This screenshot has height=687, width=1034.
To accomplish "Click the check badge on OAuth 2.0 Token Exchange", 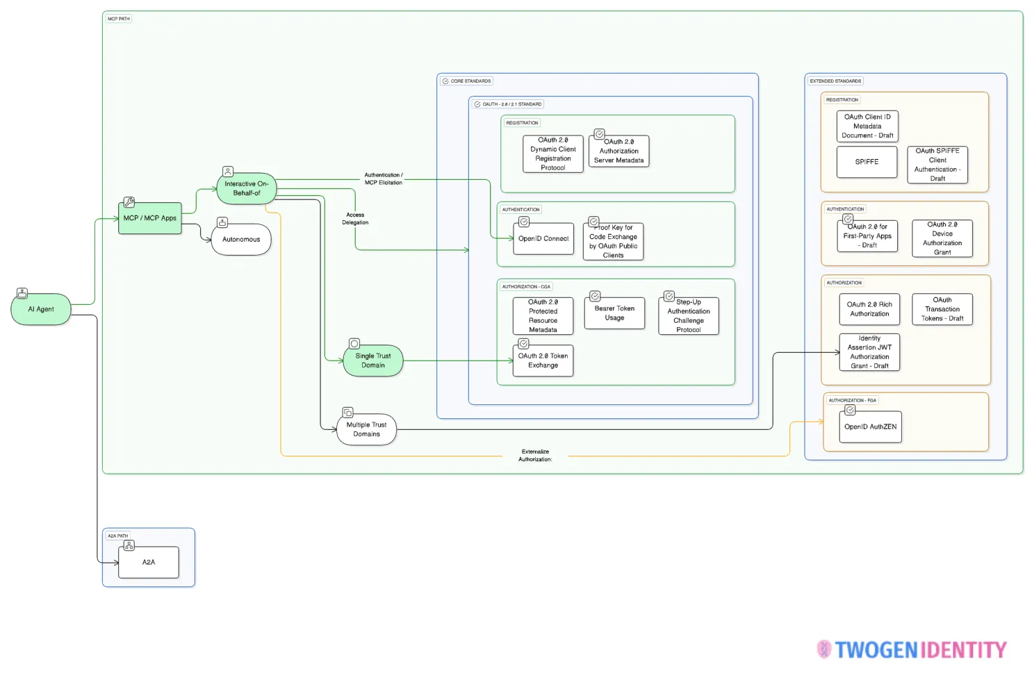I will 523,344.
